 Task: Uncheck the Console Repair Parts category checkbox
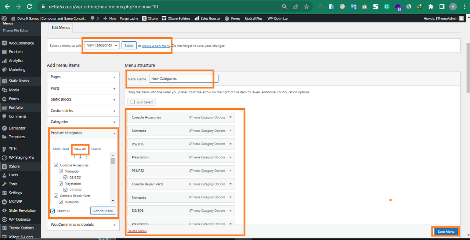[56, 196]
